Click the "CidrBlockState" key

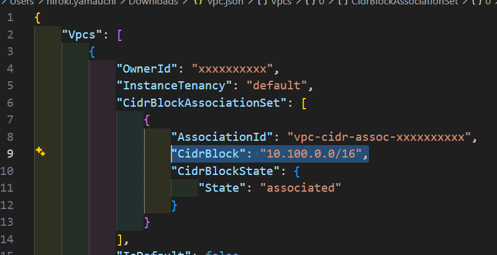[x=223, y=169]
